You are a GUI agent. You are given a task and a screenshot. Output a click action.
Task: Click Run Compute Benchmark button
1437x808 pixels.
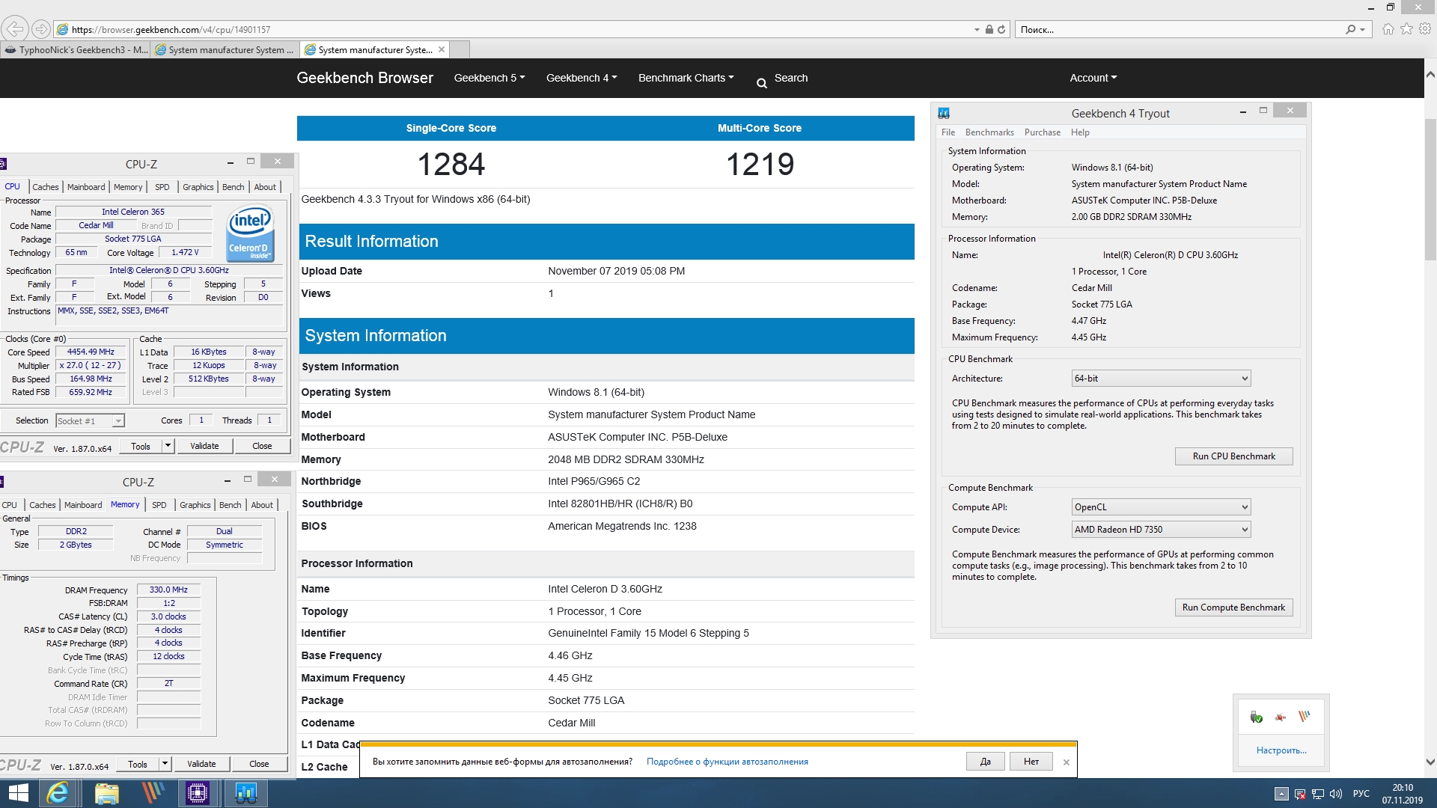[x=1234, y=607]
